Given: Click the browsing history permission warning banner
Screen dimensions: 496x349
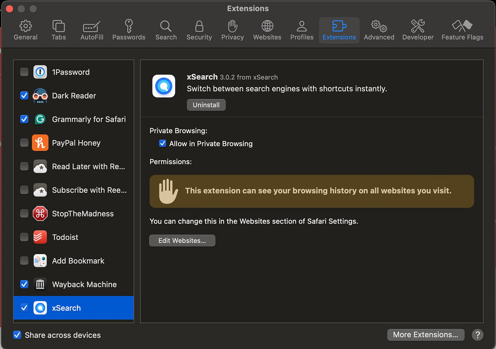Looking at the screenshot, I should point(312,191).
